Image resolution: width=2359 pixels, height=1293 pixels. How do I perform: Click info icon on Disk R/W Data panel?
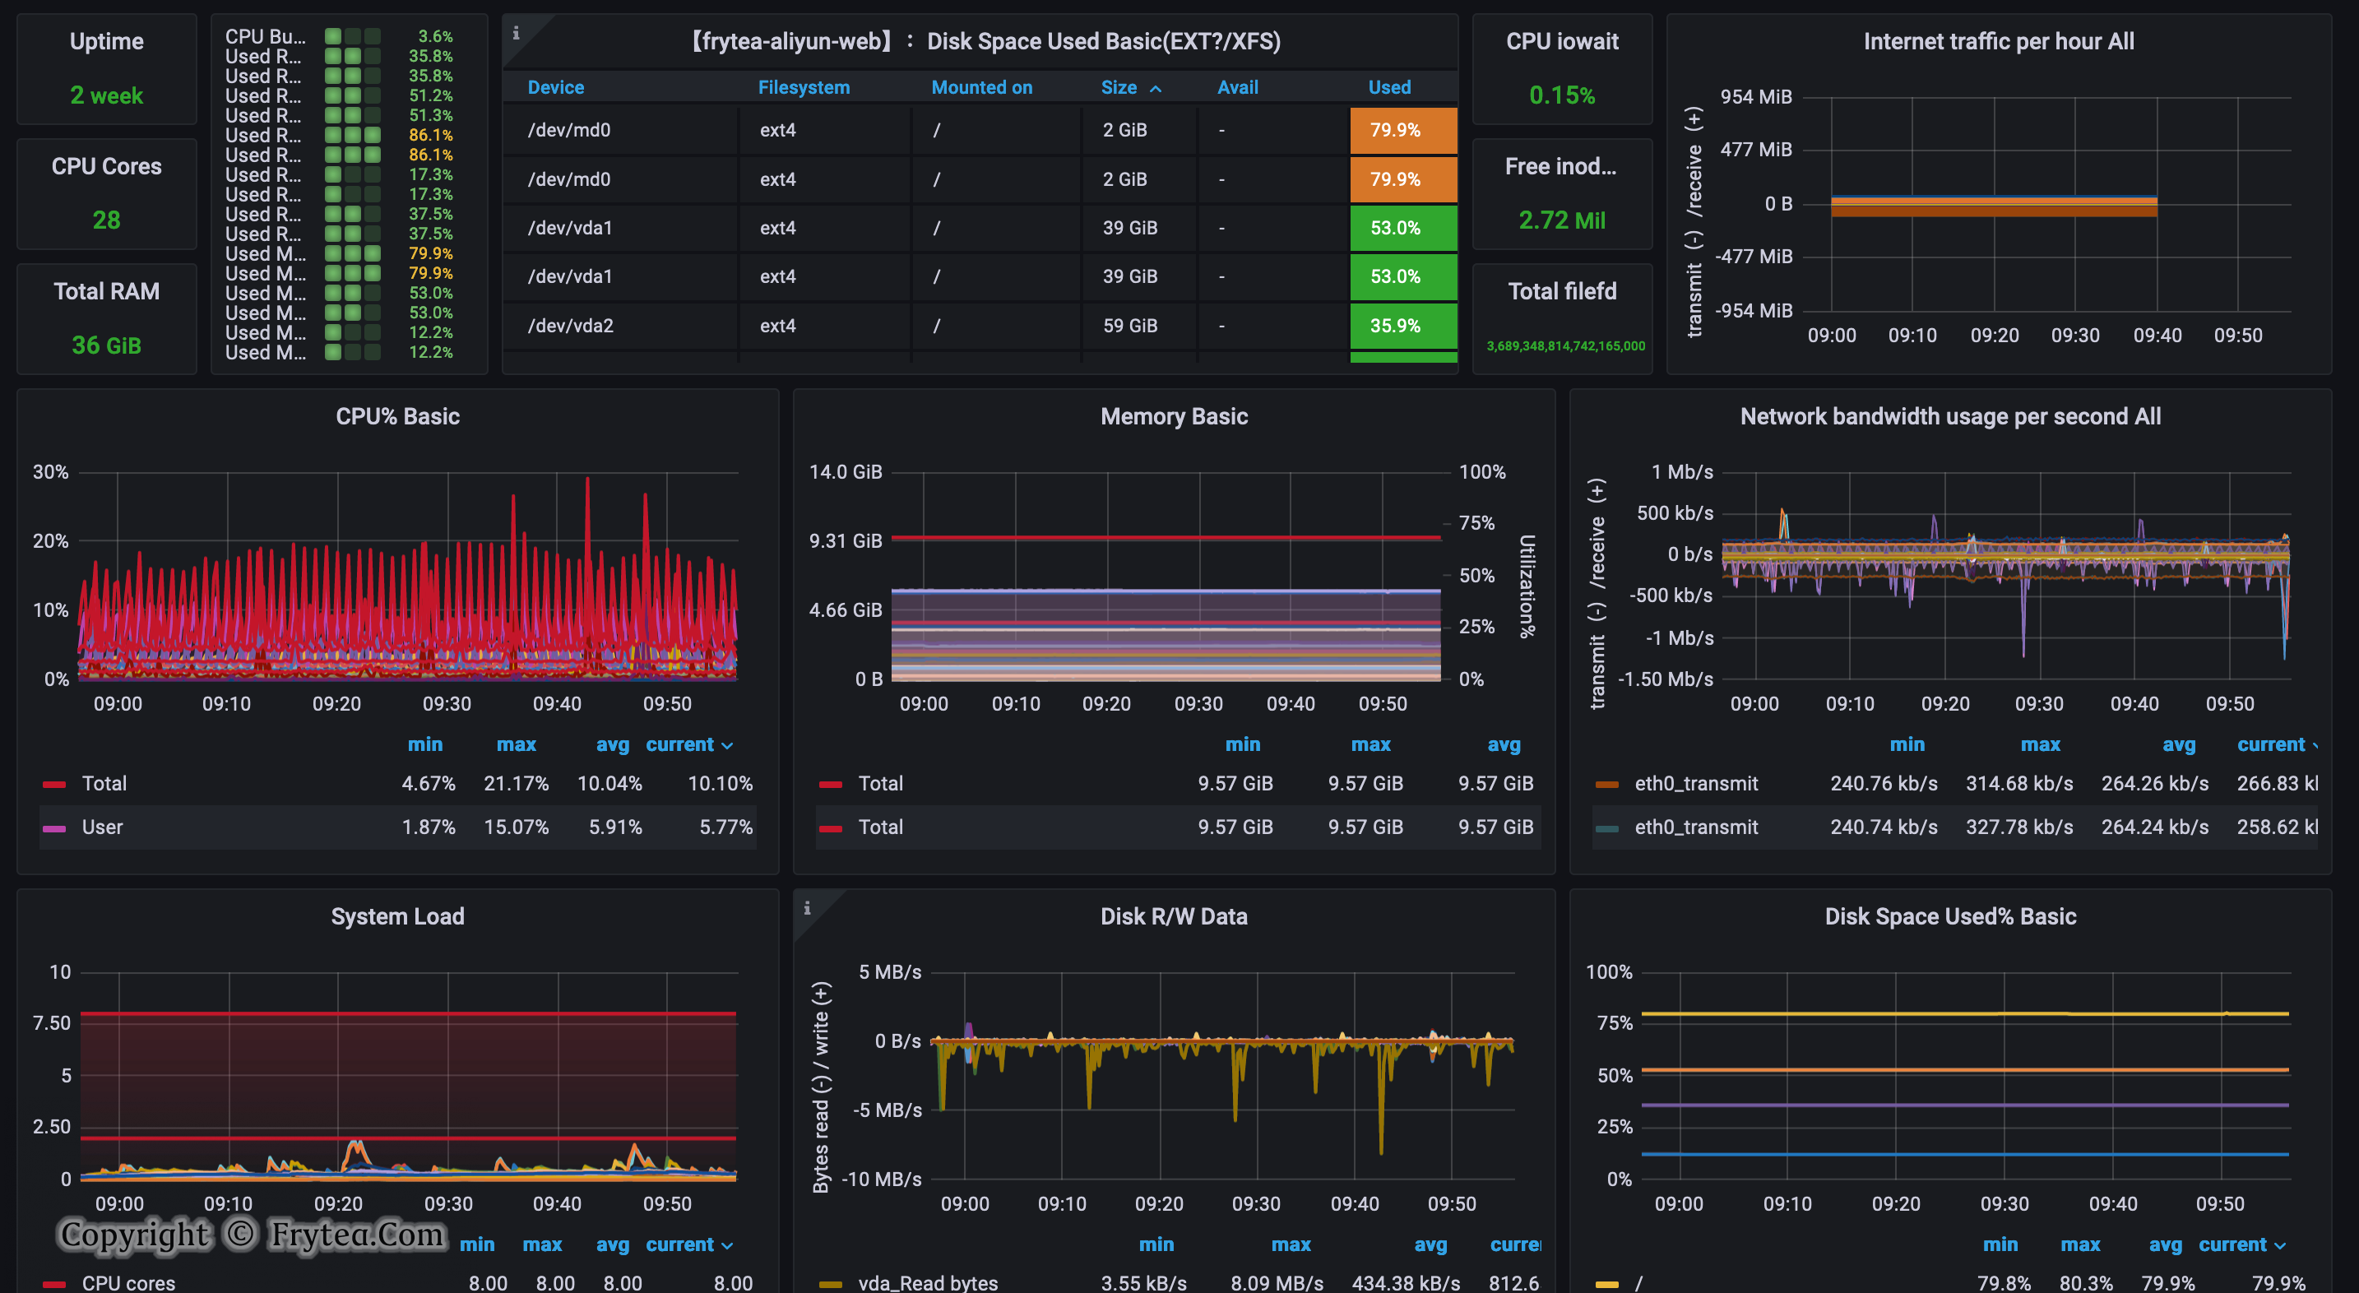[x=807, y=907]
